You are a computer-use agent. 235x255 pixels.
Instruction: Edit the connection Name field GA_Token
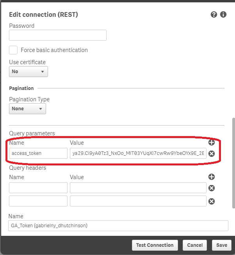pos(118,226)
